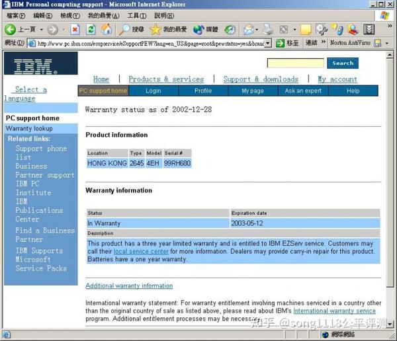397x341 pixels.
Task: Open Support phone list link
Action: pos(41,153)
